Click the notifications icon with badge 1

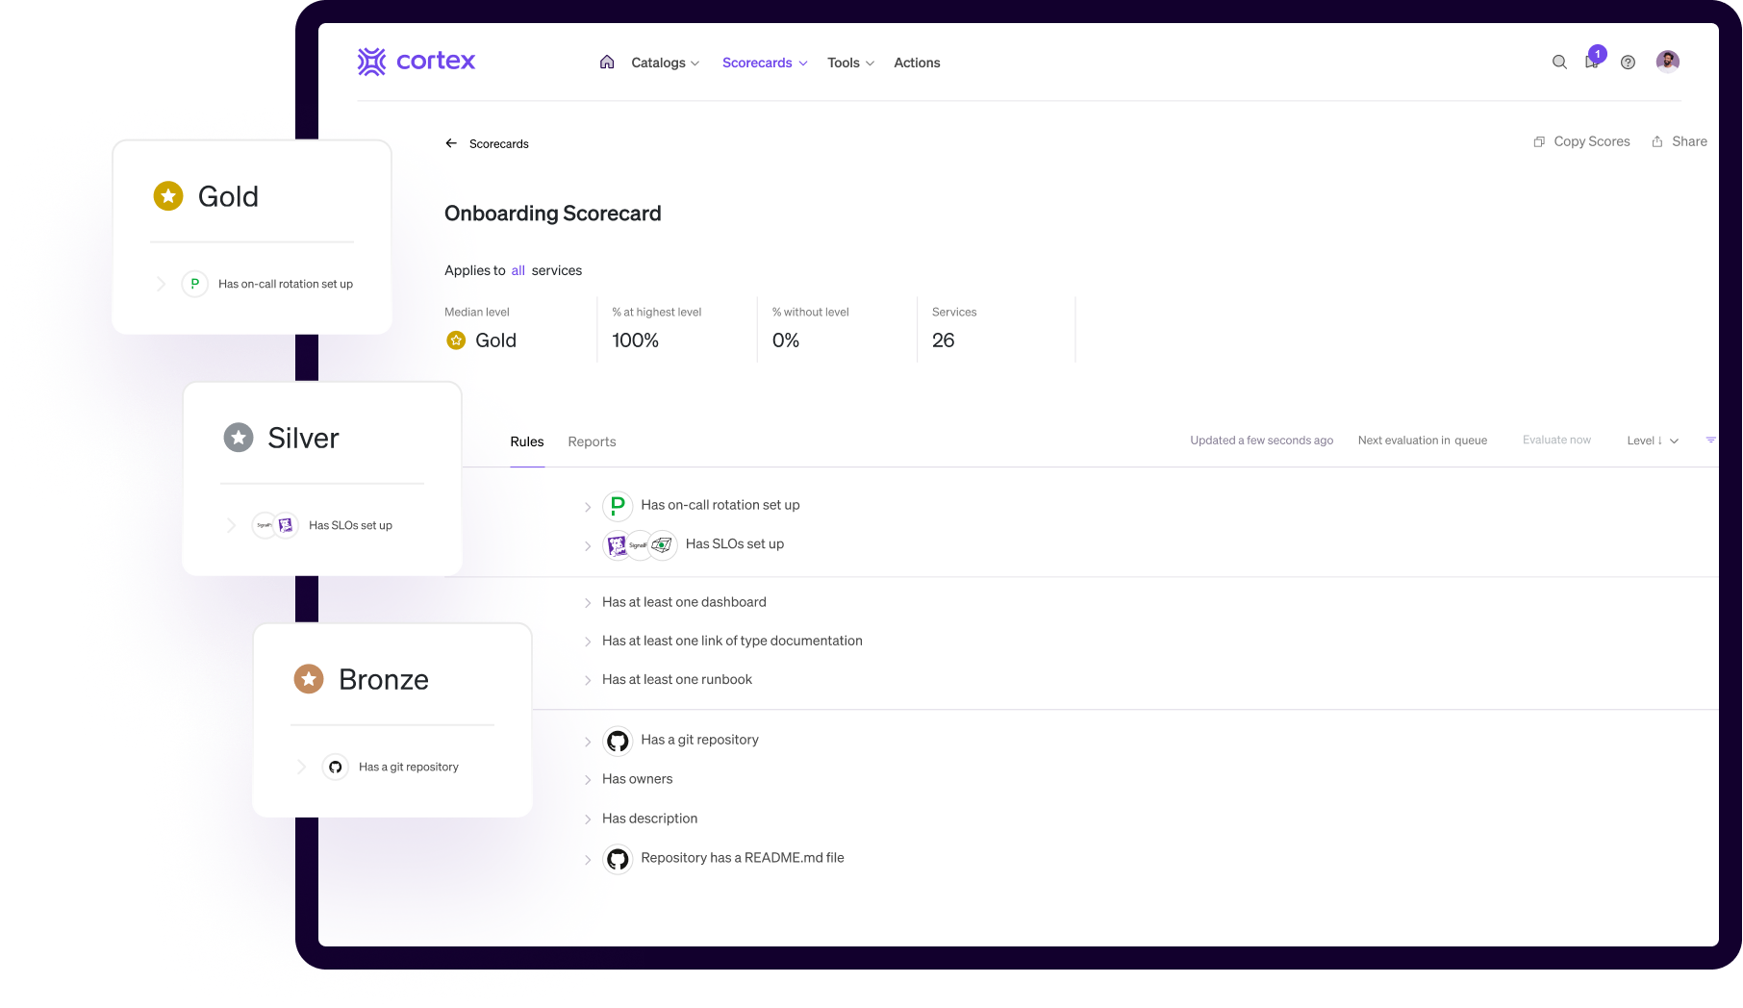[x=1590, y=62]
